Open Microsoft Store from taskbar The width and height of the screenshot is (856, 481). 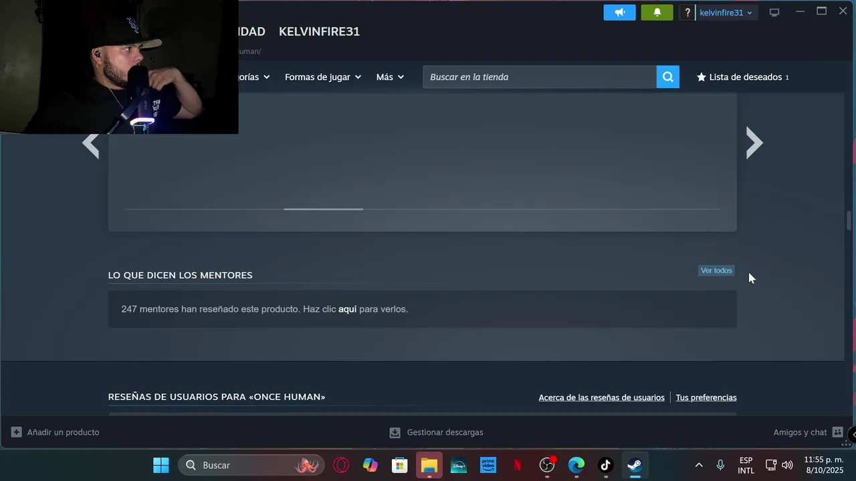[400, 465]
